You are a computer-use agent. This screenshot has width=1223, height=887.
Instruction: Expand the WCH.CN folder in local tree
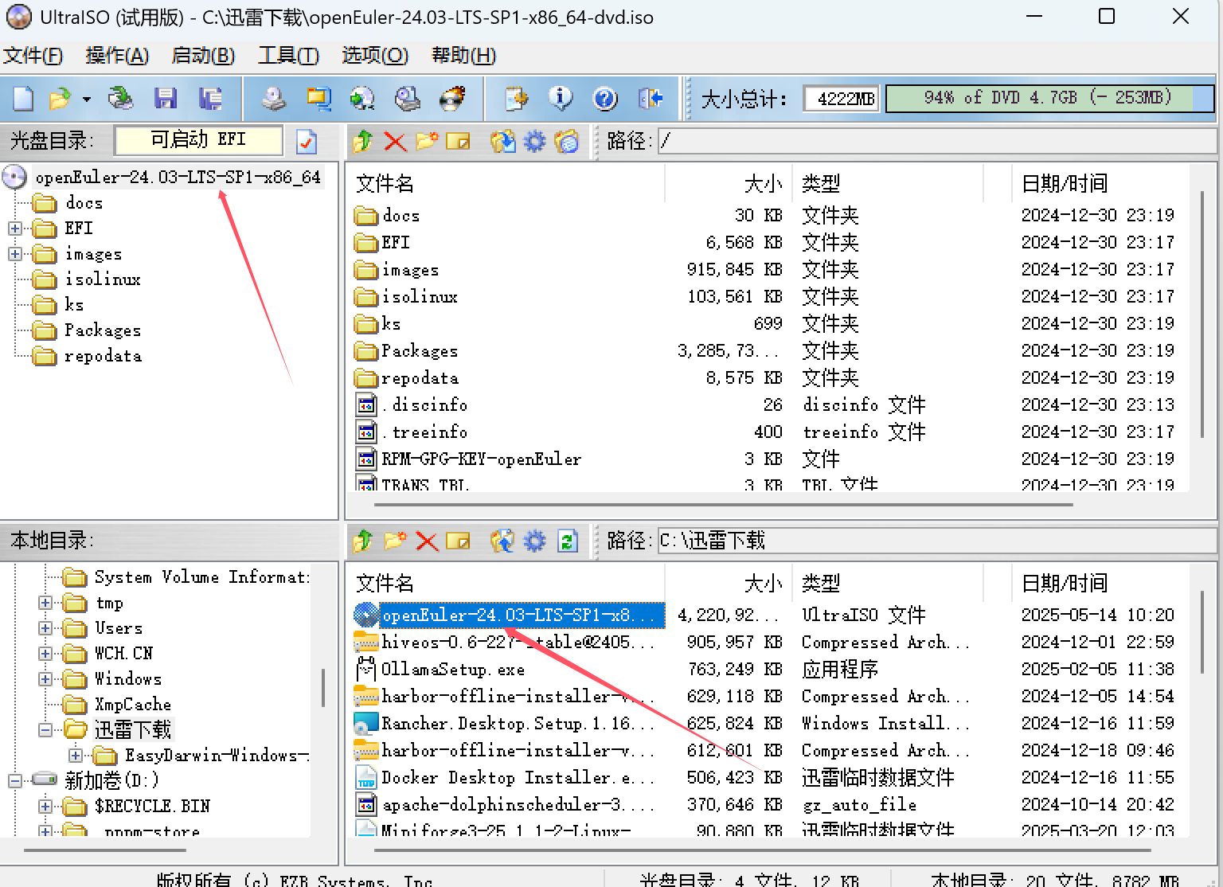click(x=45, y=654)
